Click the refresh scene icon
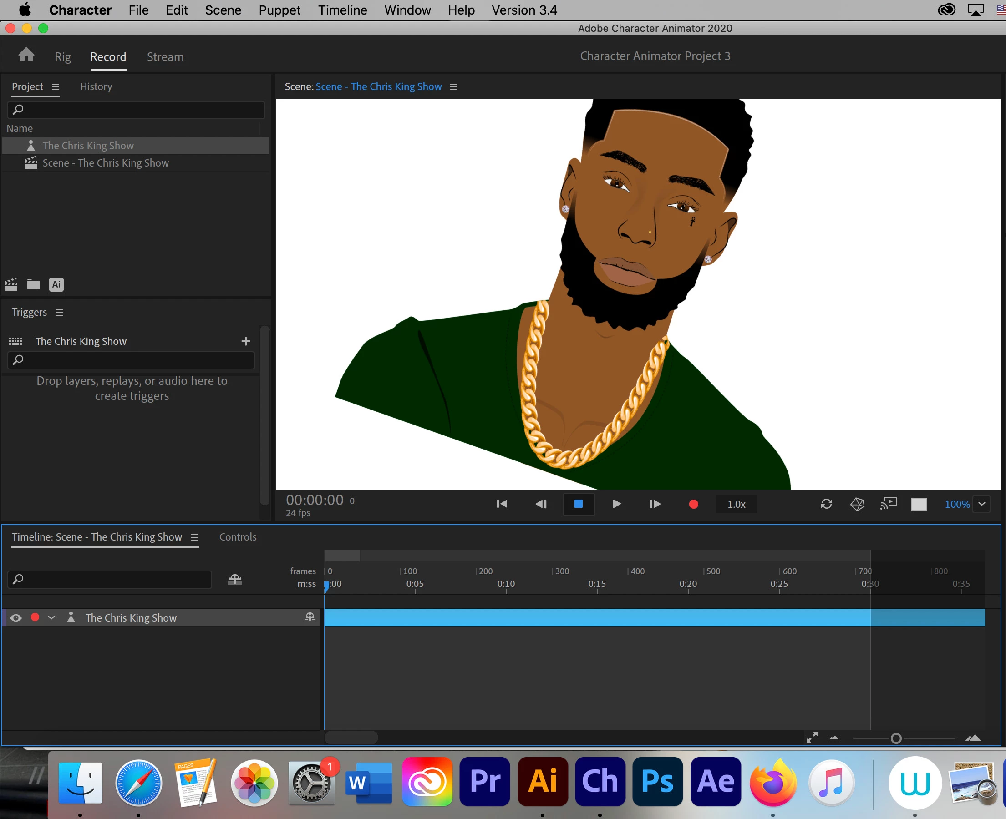Viewport: 1006px width, 819px height. pyautogui.click(x=826, y=504)
